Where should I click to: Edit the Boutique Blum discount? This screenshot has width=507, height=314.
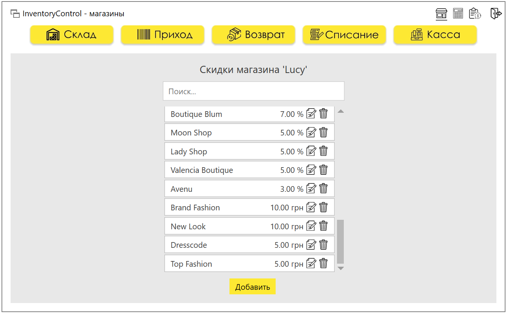pyautogui.click(x=311, y=113)
